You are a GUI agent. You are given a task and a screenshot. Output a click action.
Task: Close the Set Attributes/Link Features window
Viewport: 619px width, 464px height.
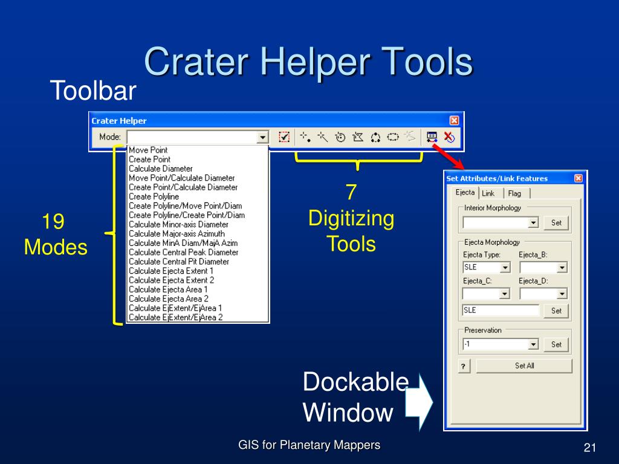pyautogui.click(x=578, y=178)
